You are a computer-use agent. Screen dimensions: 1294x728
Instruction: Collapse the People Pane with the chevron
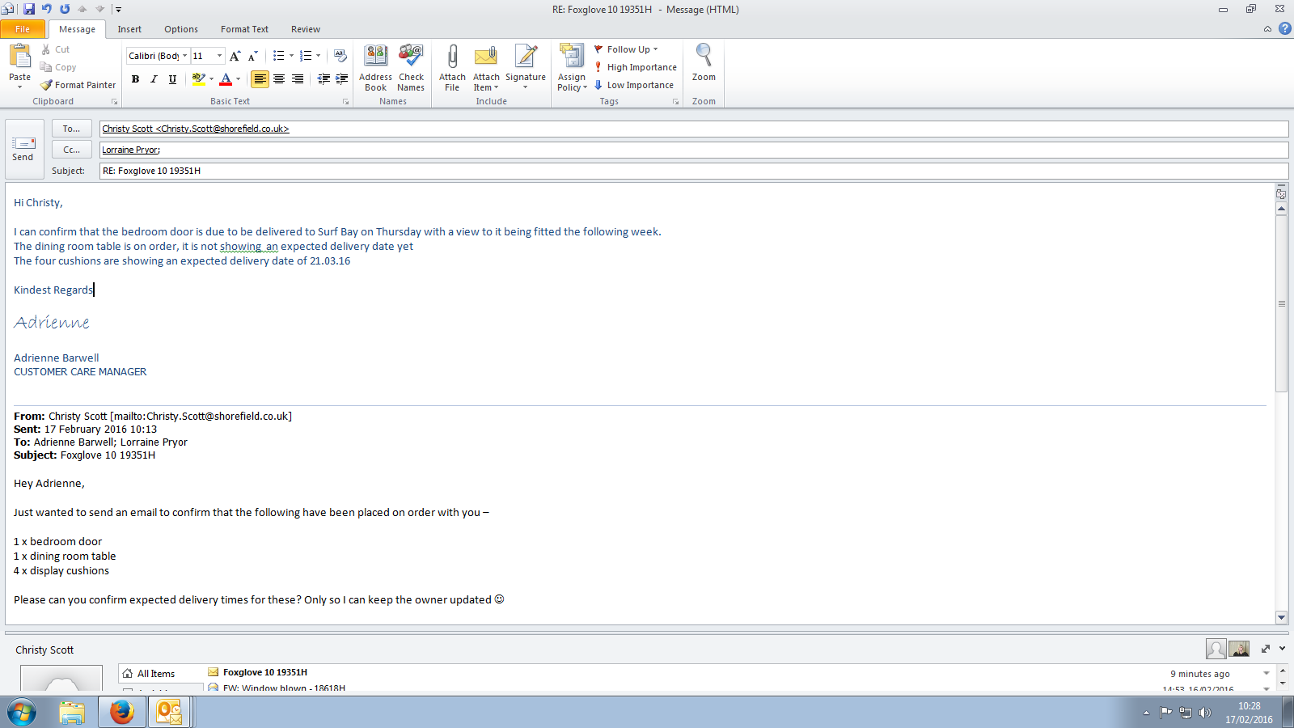pyautogui.click(x=1282, y=649)
